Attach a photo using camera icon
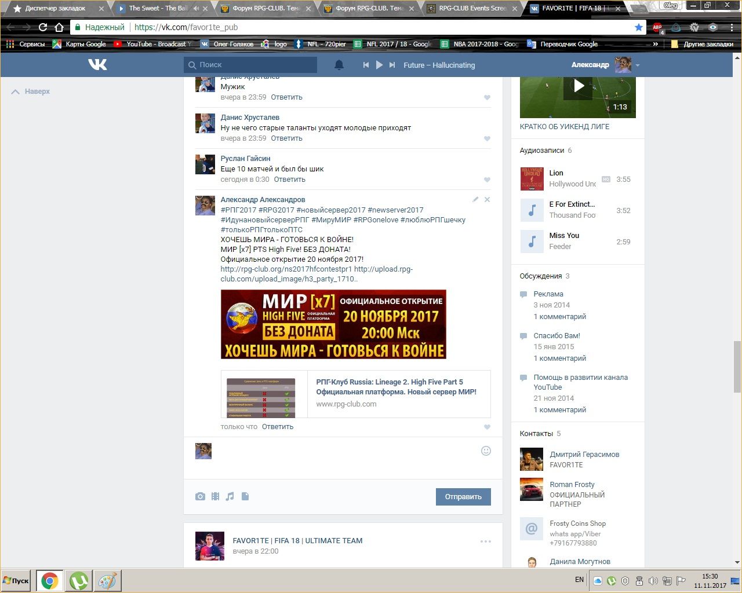 [200, 496]
